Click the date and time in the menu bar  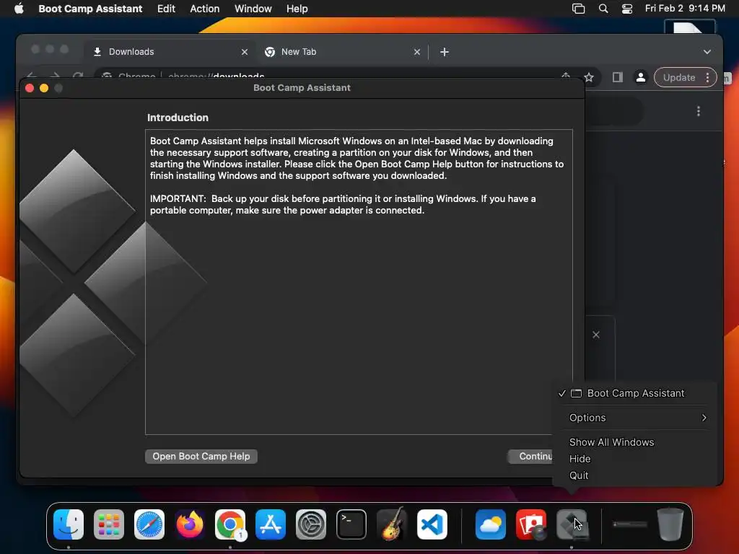pyautogui.click(x=684, y=9)
